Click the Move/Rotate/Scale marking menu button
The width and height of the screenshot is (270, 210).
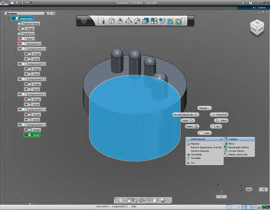point(186,115)
